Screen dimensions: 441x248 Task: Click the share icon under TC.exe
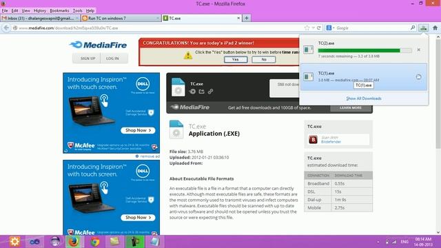(201, 92)
